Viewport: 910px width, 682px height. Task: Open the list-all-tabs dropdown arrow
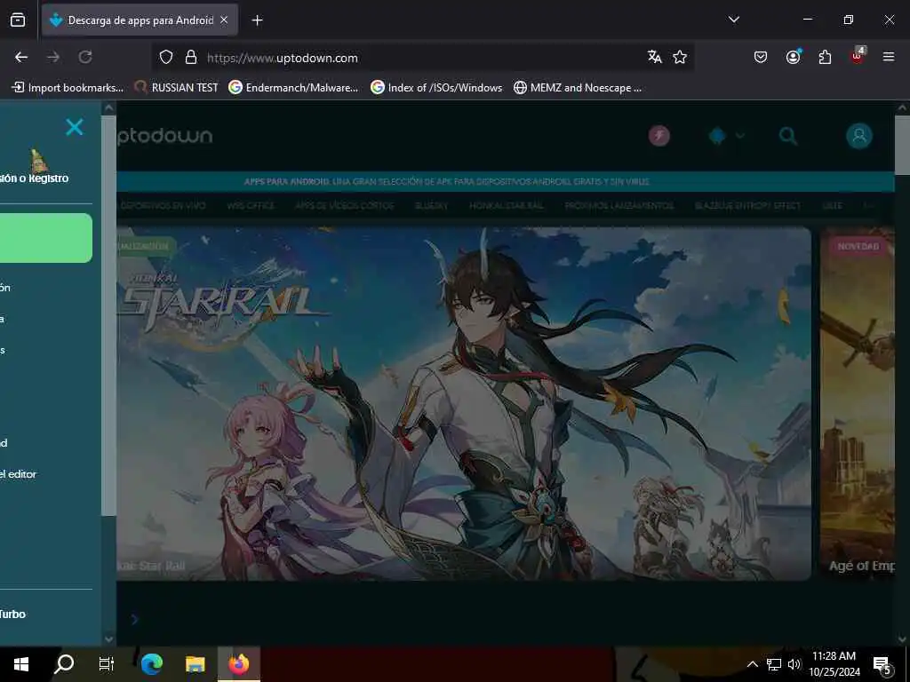[x=733, y=20]
